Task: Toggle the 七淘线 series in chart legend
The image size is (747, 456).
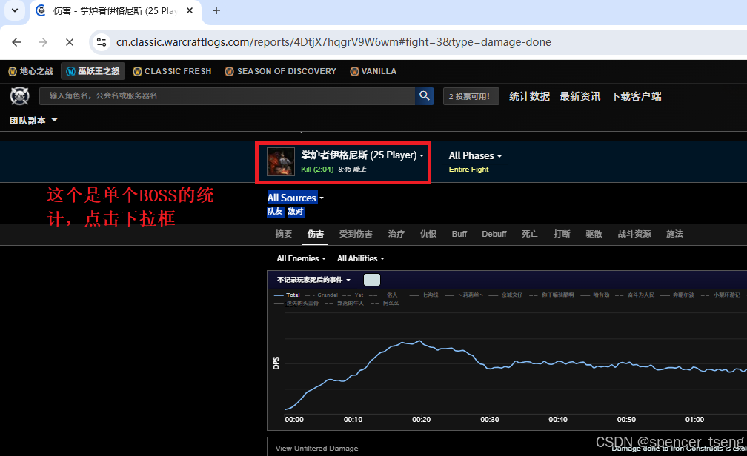Action: 424,295
